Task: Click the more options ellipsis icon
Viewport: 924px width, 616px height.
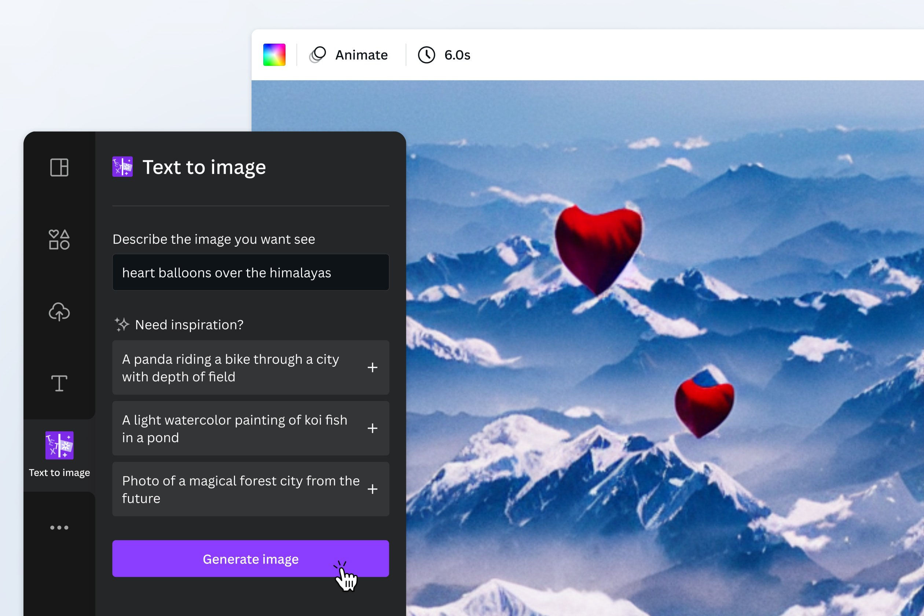Action: tap(60, 527)
